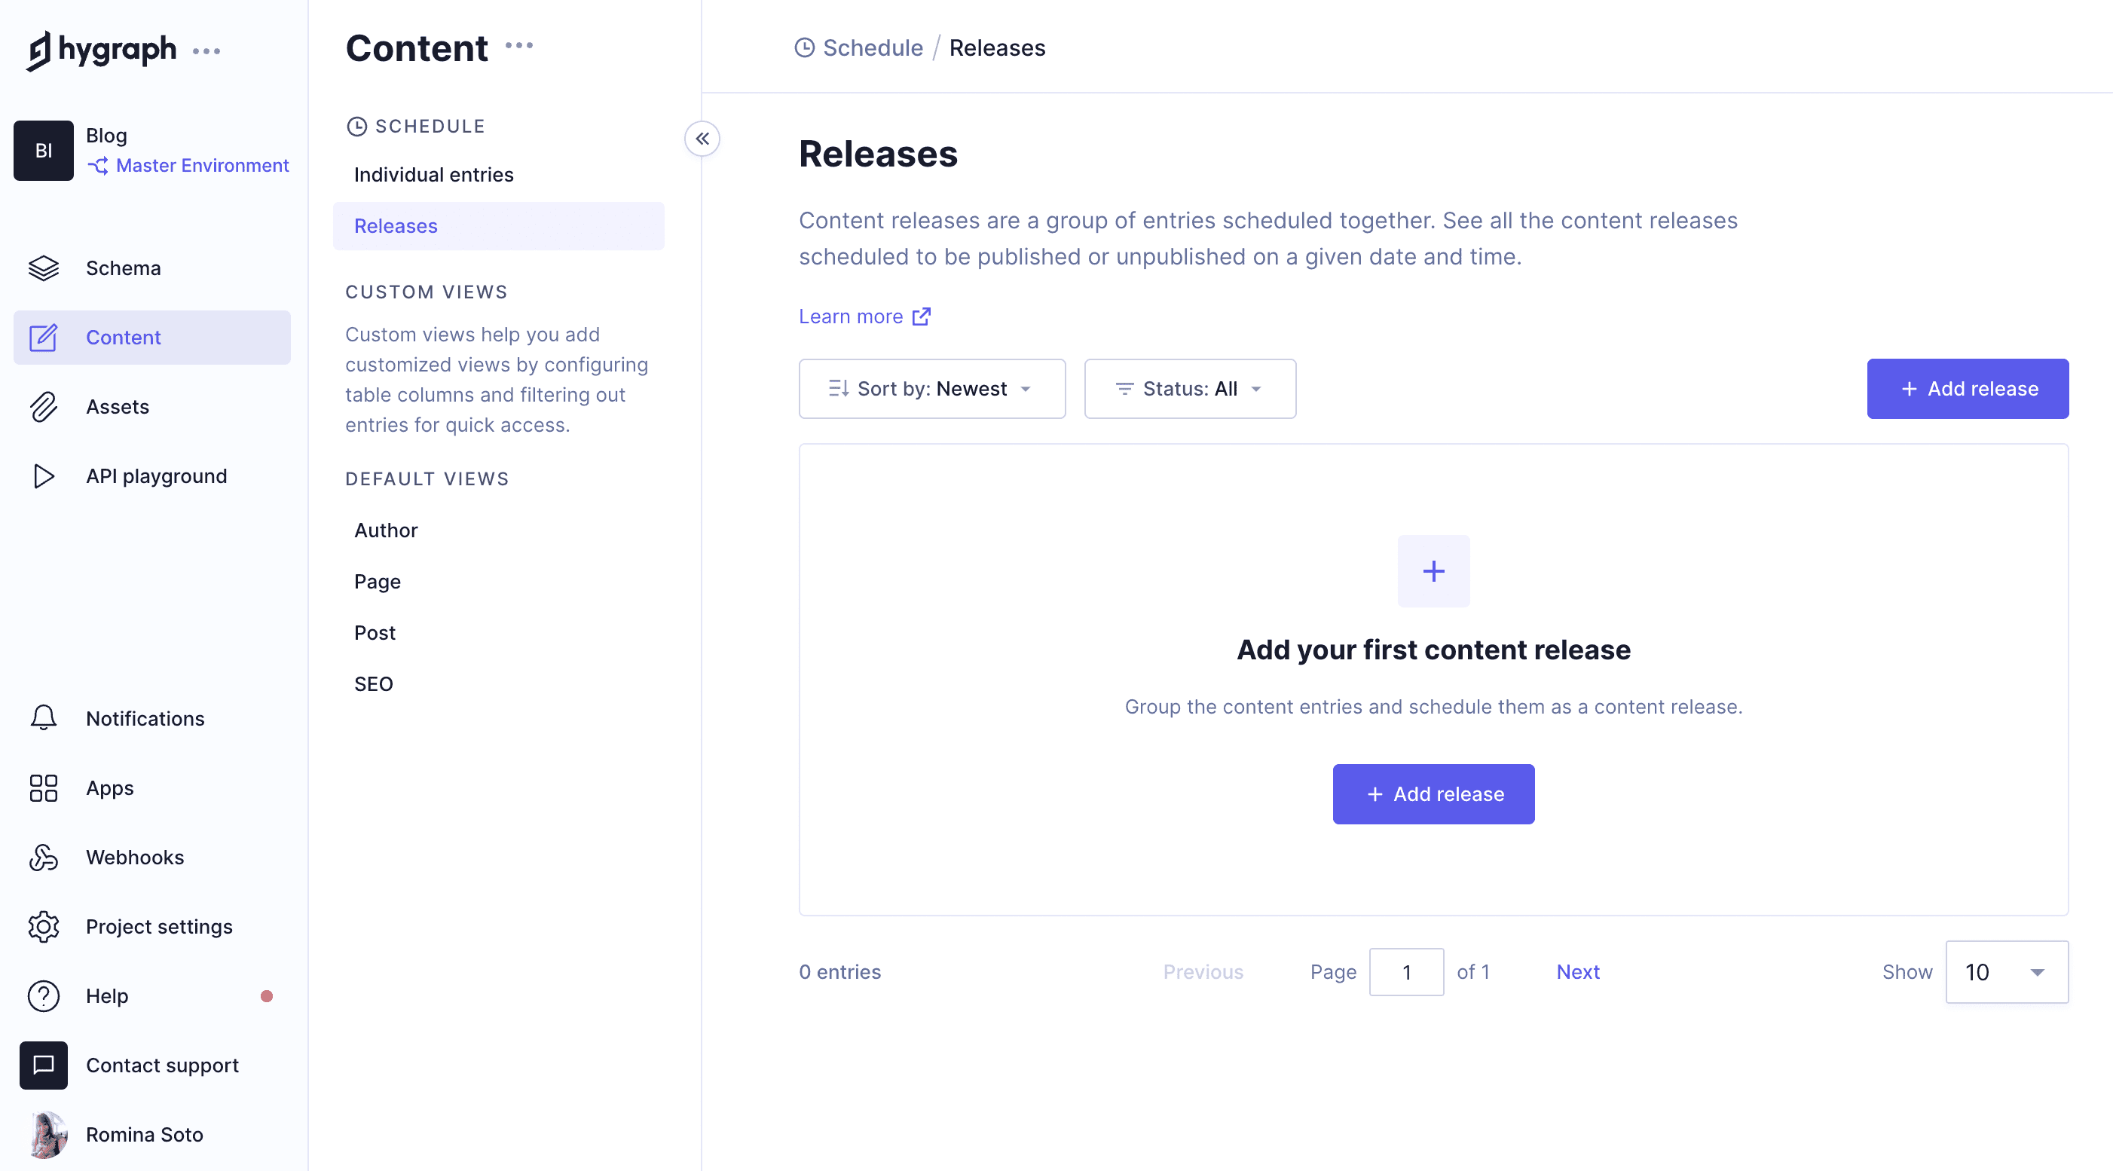Click the page number input field
This screenshot has width=2113, height=1171.
[1407, 972]
